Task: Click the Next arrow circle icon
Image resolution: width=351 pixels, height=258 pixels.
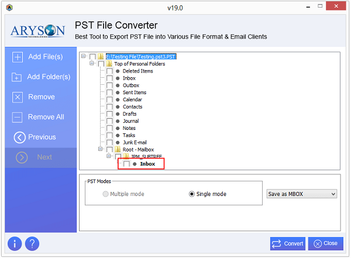Action: click(x=22, y=157)
